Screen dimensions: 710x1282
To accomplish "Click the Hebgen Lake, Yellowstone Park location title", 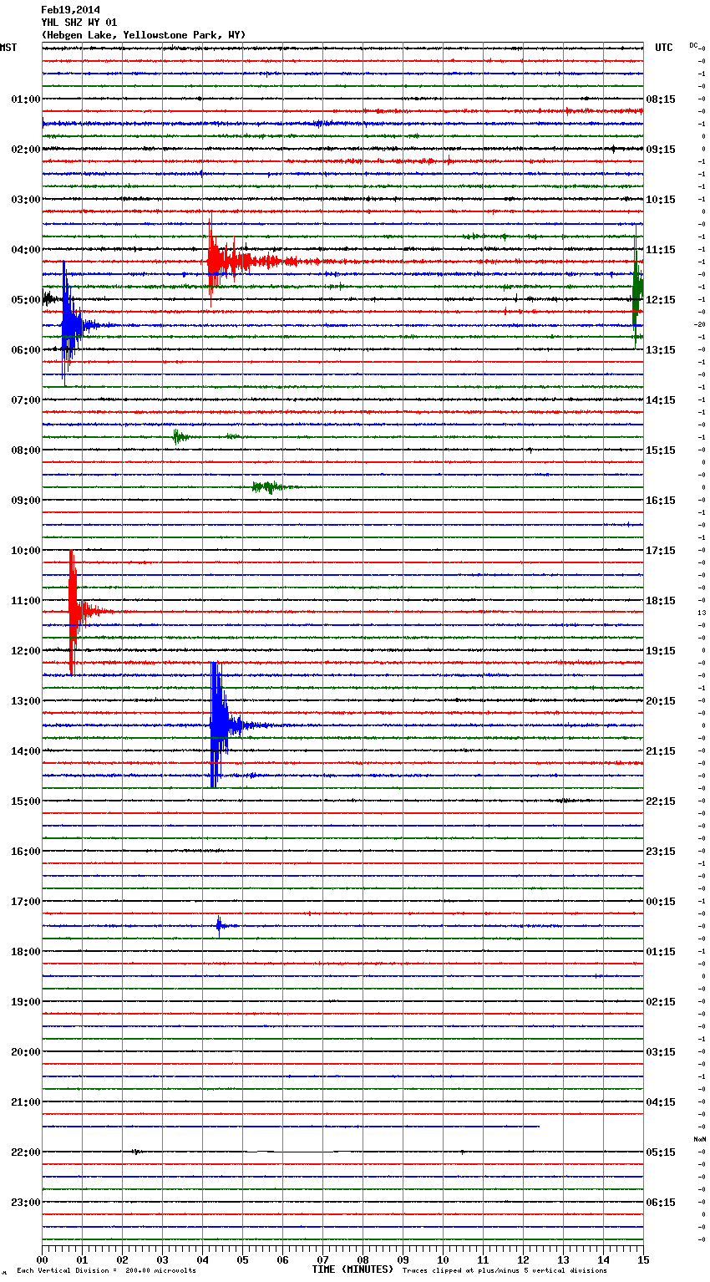I will coord(143,35).
